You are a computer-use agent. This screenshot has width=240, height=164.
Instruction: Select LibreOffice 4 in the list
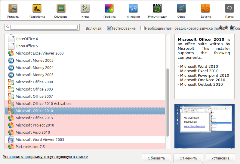(85, 39)
